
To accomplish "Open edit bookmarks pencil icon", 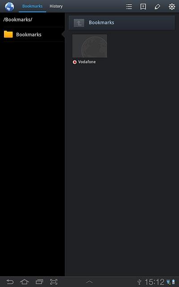I will tap(157, 7).
